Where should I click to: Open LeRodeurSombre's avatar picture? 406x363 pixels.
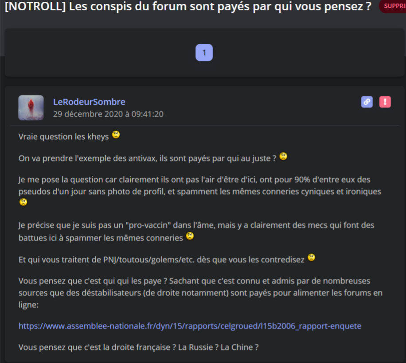click(x=31, y=108)
